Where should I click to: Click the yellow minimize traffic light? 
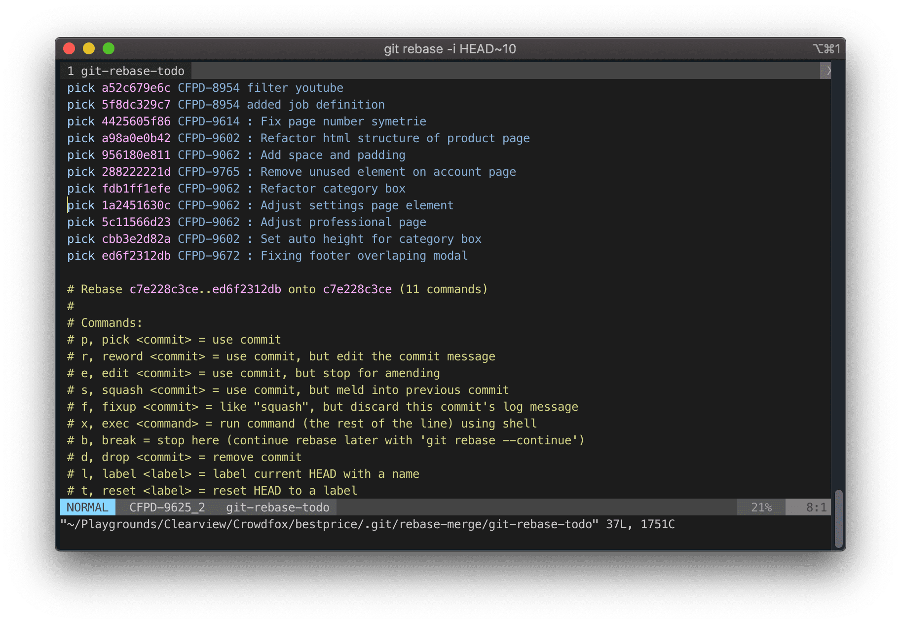(89, 48)
